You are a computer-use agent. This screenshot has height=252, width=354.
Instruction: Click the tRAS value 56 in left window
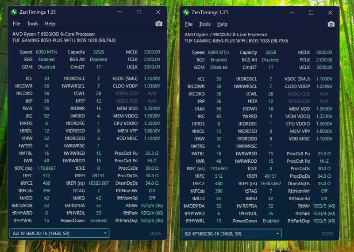tap(46, 108)
